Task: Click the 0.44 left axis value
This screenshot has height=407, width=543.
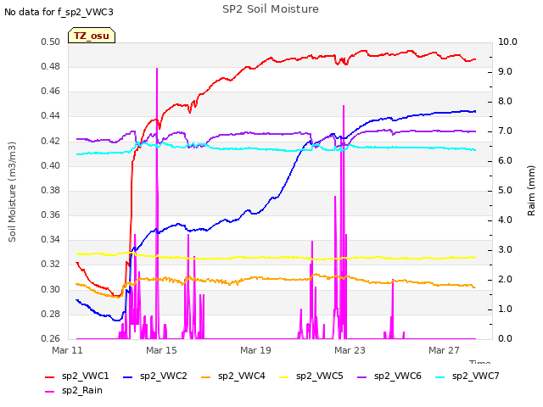Action: tap(51, 116)
